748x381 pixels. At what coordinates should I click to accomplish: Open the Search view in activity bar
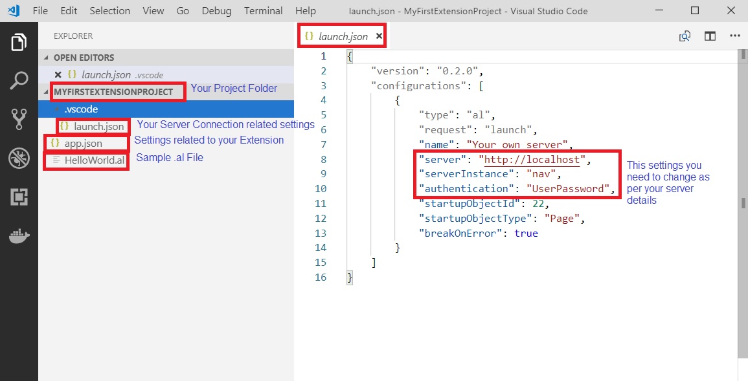(19, 81)
